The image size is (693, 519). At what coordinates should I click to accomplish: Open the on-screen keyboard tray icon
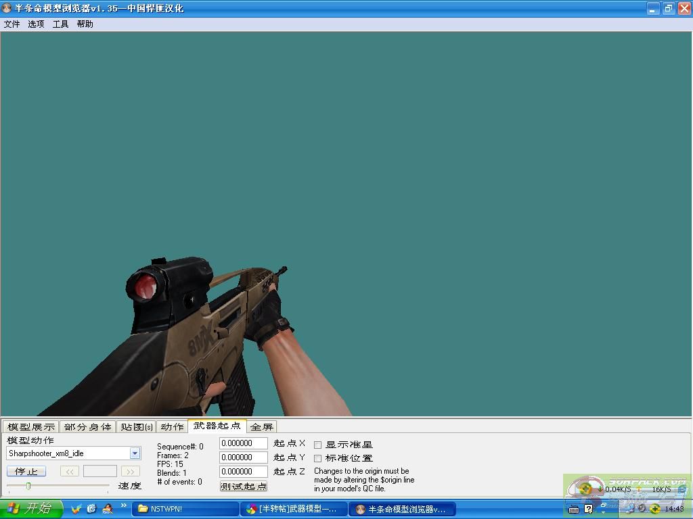point(574,509)
